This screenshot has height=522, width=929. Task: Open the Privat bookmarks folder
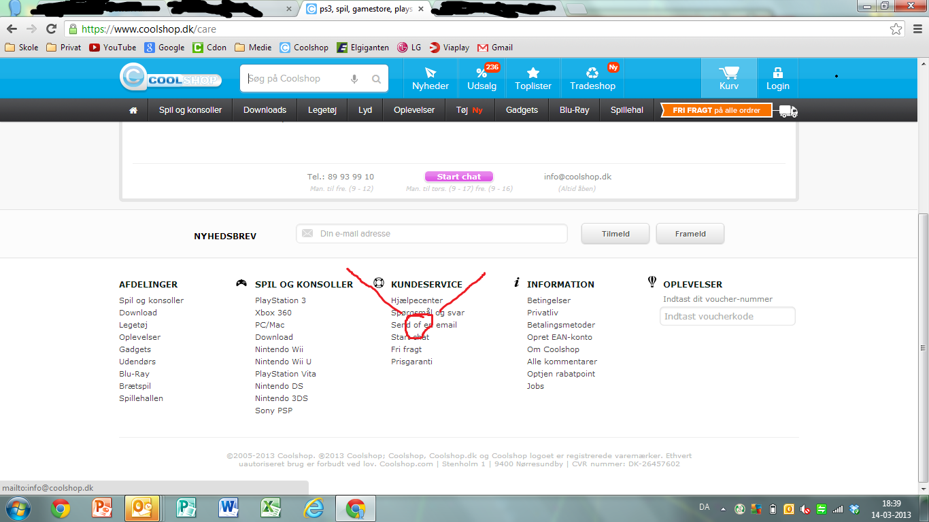click(64, 48)
